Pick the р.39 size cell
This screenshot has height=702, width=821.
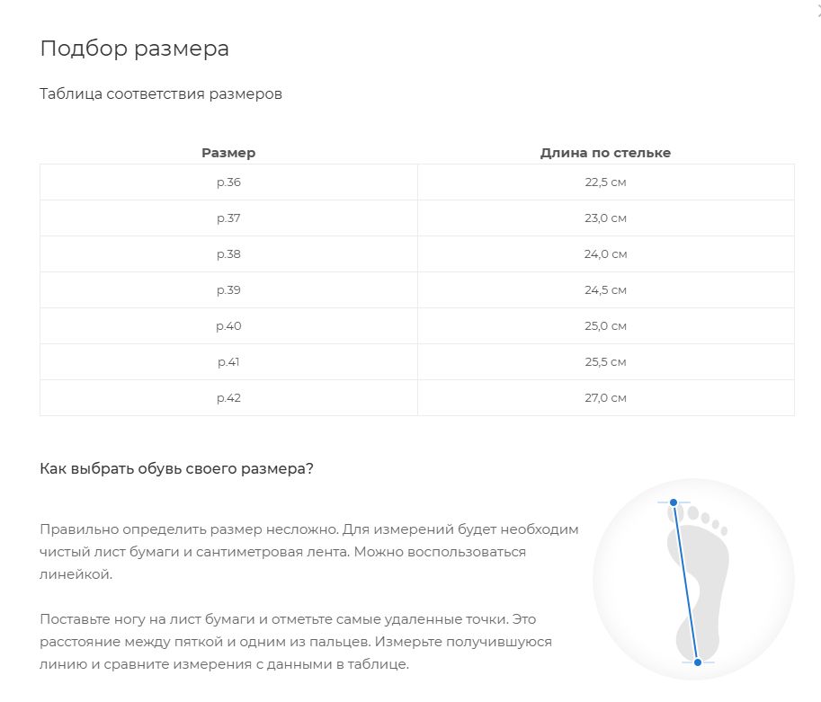[228, 290]
